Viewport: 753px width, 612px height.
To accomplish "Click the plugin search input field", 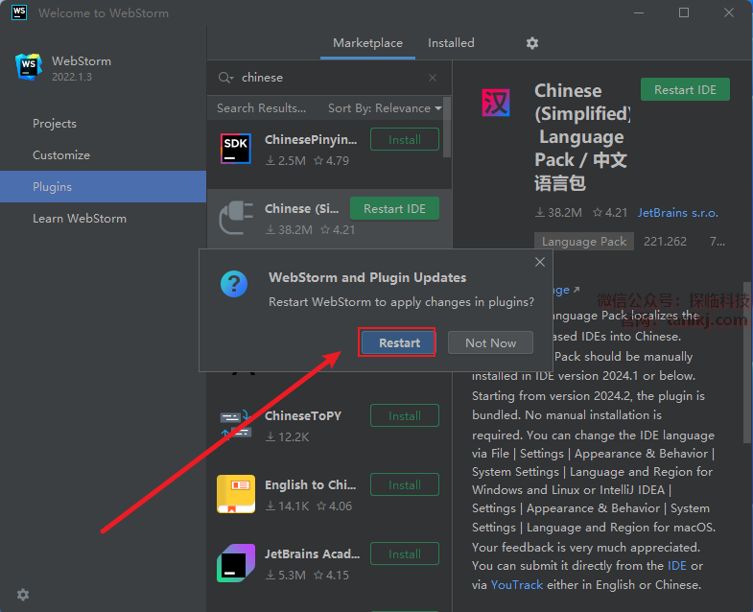I will (x=326, y=78).
